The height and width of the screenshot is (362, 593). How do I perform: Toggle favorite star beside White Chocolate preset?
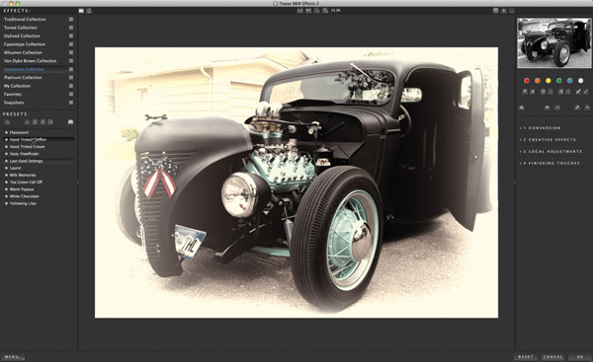(x=6, y=196)
